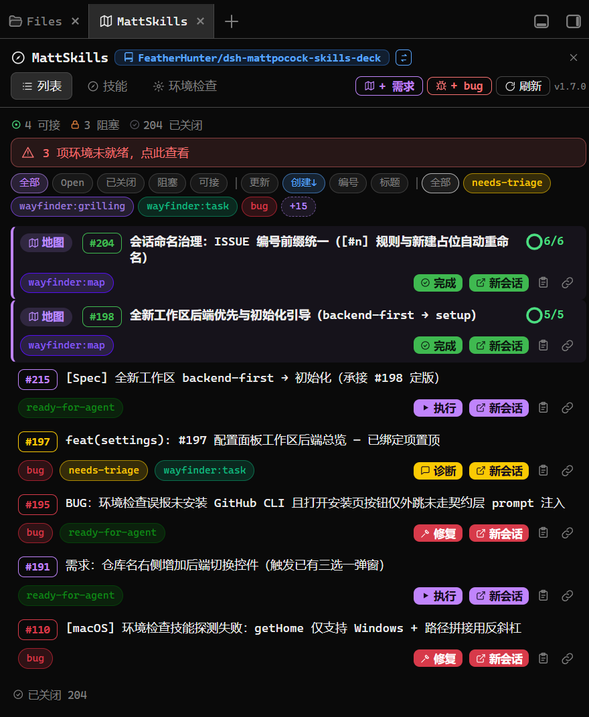The height and width of the screenshot is (717, 589).
Task: Start 新会话 for issue #198
Action: (499, 346)
